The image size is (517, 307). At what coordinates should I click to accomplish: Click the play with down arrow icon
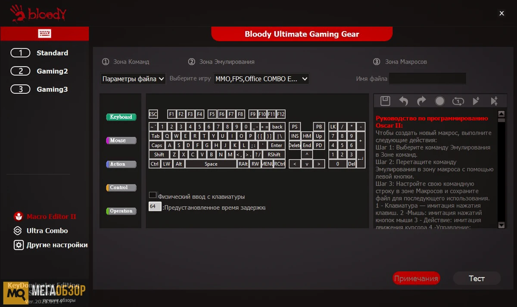[x=476, y=101]
